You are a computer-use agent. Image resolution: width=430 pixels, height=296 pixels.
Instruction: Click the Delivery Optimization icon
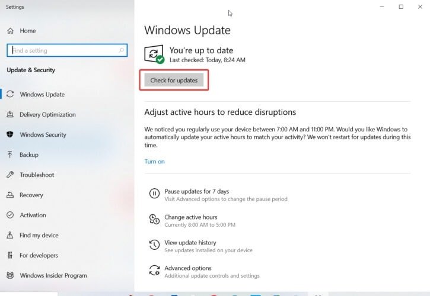pyautogui.click(x=10, y=114)
